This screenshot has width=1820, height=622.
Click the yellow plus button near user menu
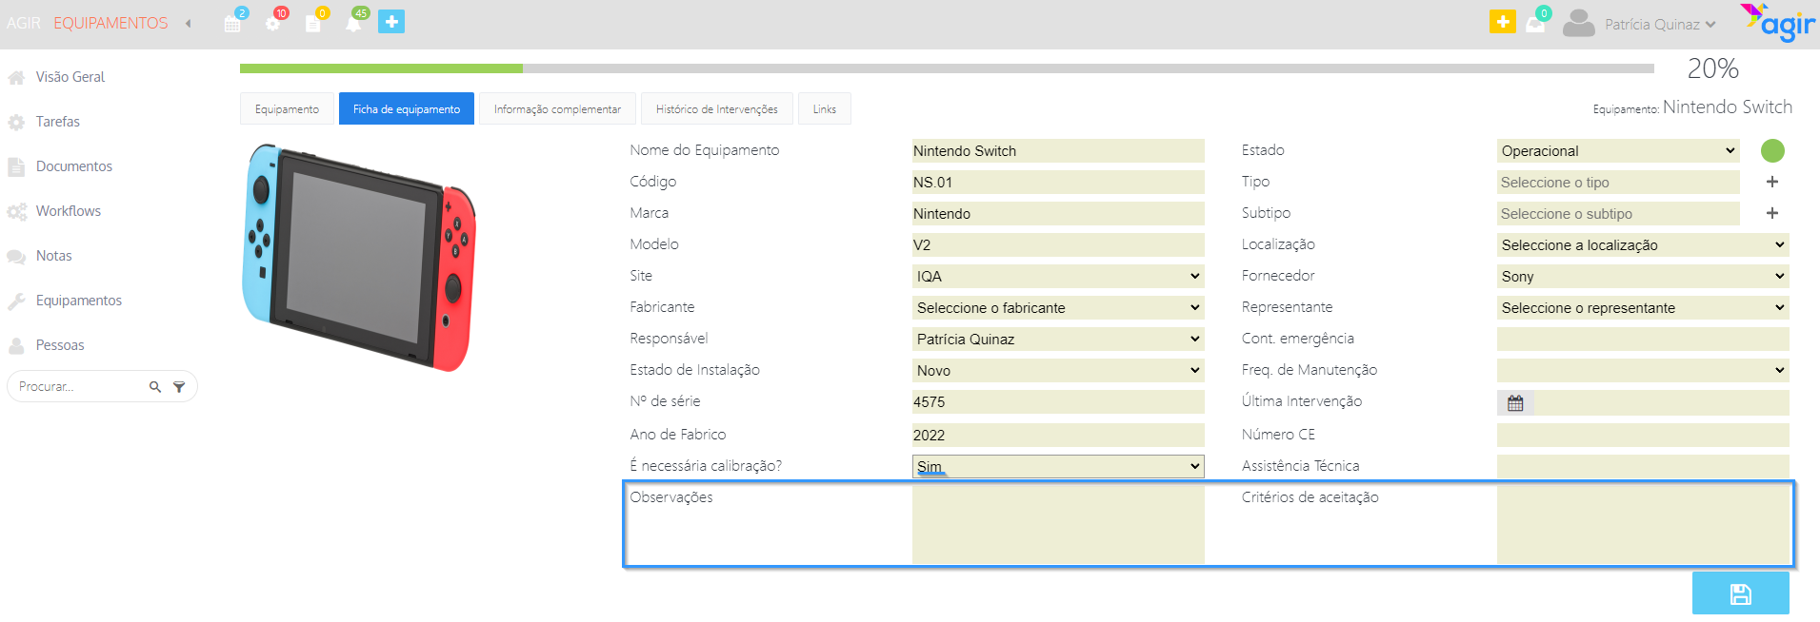click(x=1502, y=21)
